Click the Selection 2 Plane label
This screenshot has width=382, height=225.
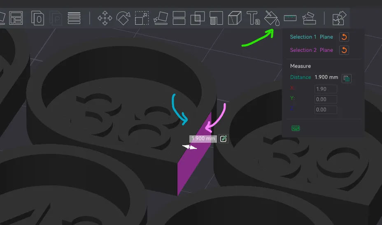point(311,50)
